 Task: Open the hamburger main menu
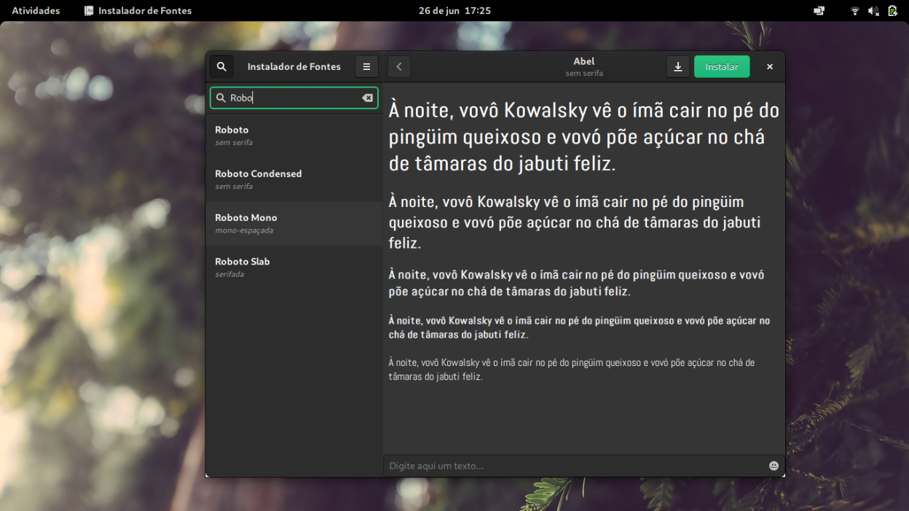point(366,66)
